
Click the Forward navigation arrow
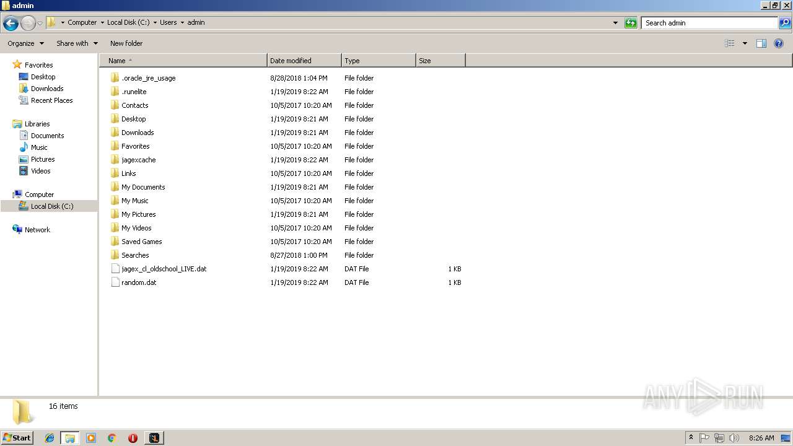tap(28, 23)
